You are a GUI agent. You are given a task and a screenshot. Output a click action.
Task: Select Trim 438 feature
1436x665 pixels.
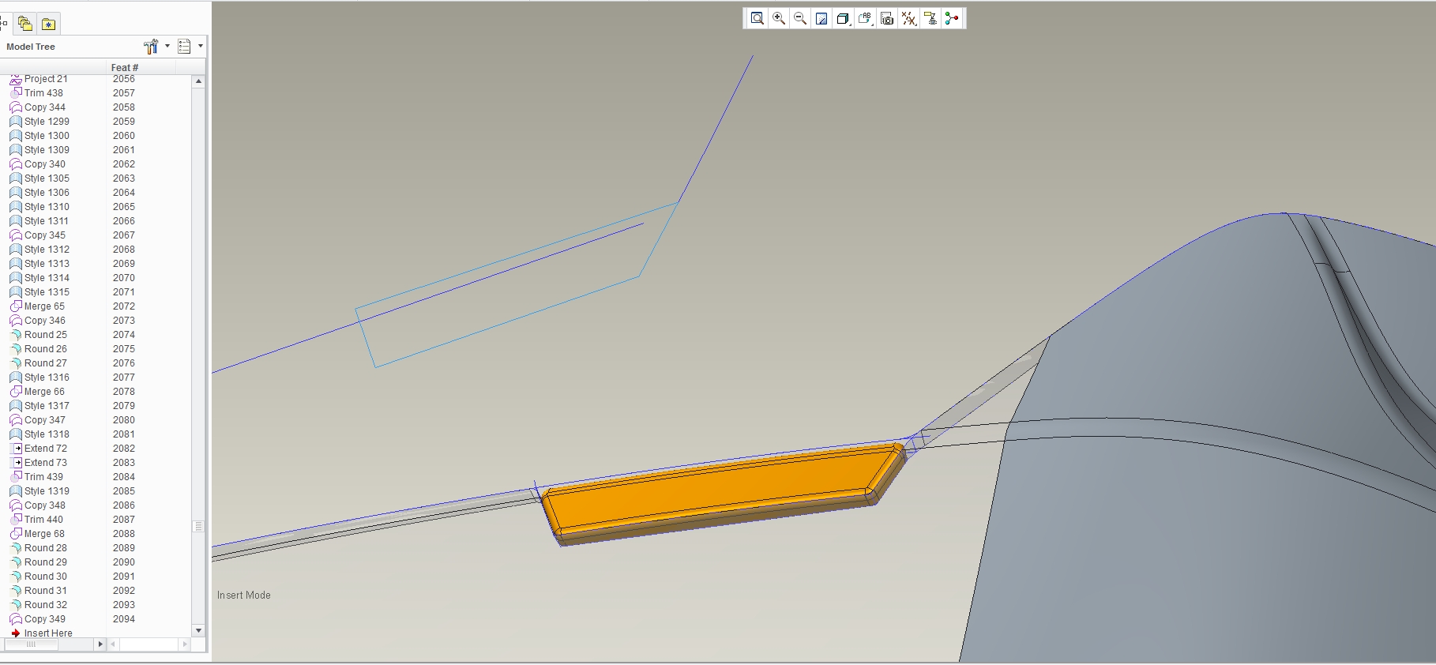pos(43,93)
